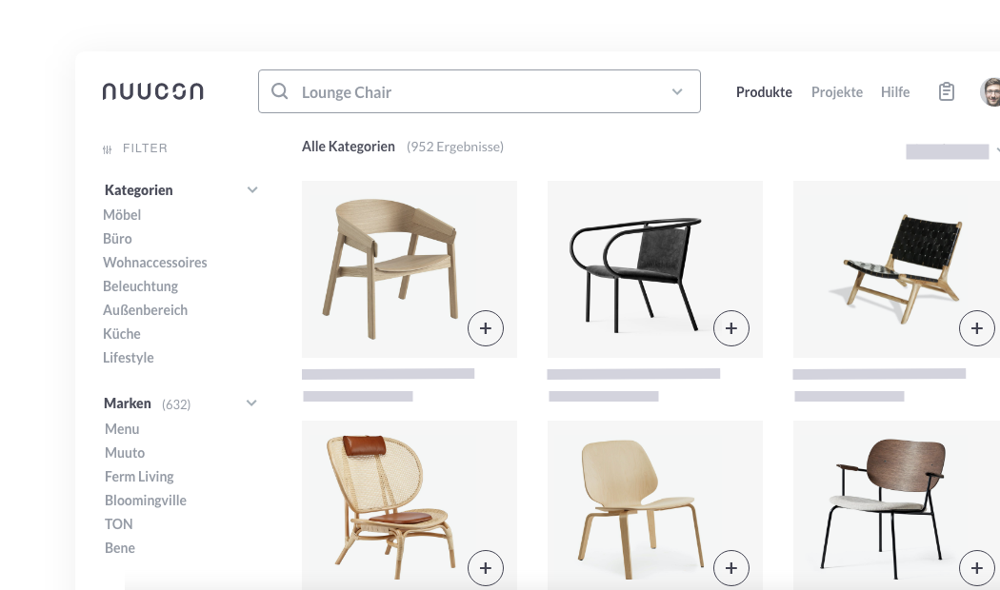Filter by brand Menu
Screen dimensions: 1000x590
click(x=122, y=429)
